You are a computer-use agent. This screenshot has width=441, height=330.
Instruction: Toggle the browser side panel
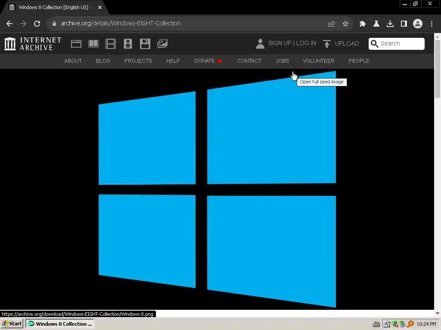(x=404, y=24)
